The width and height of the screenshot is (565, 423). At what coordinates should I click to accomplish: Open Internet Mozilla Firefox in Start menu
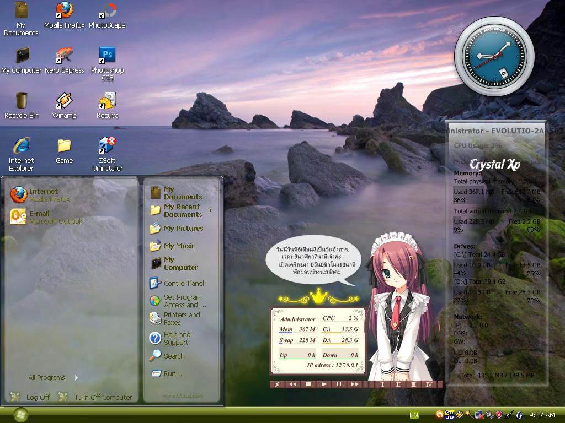[x=40, y=194]
